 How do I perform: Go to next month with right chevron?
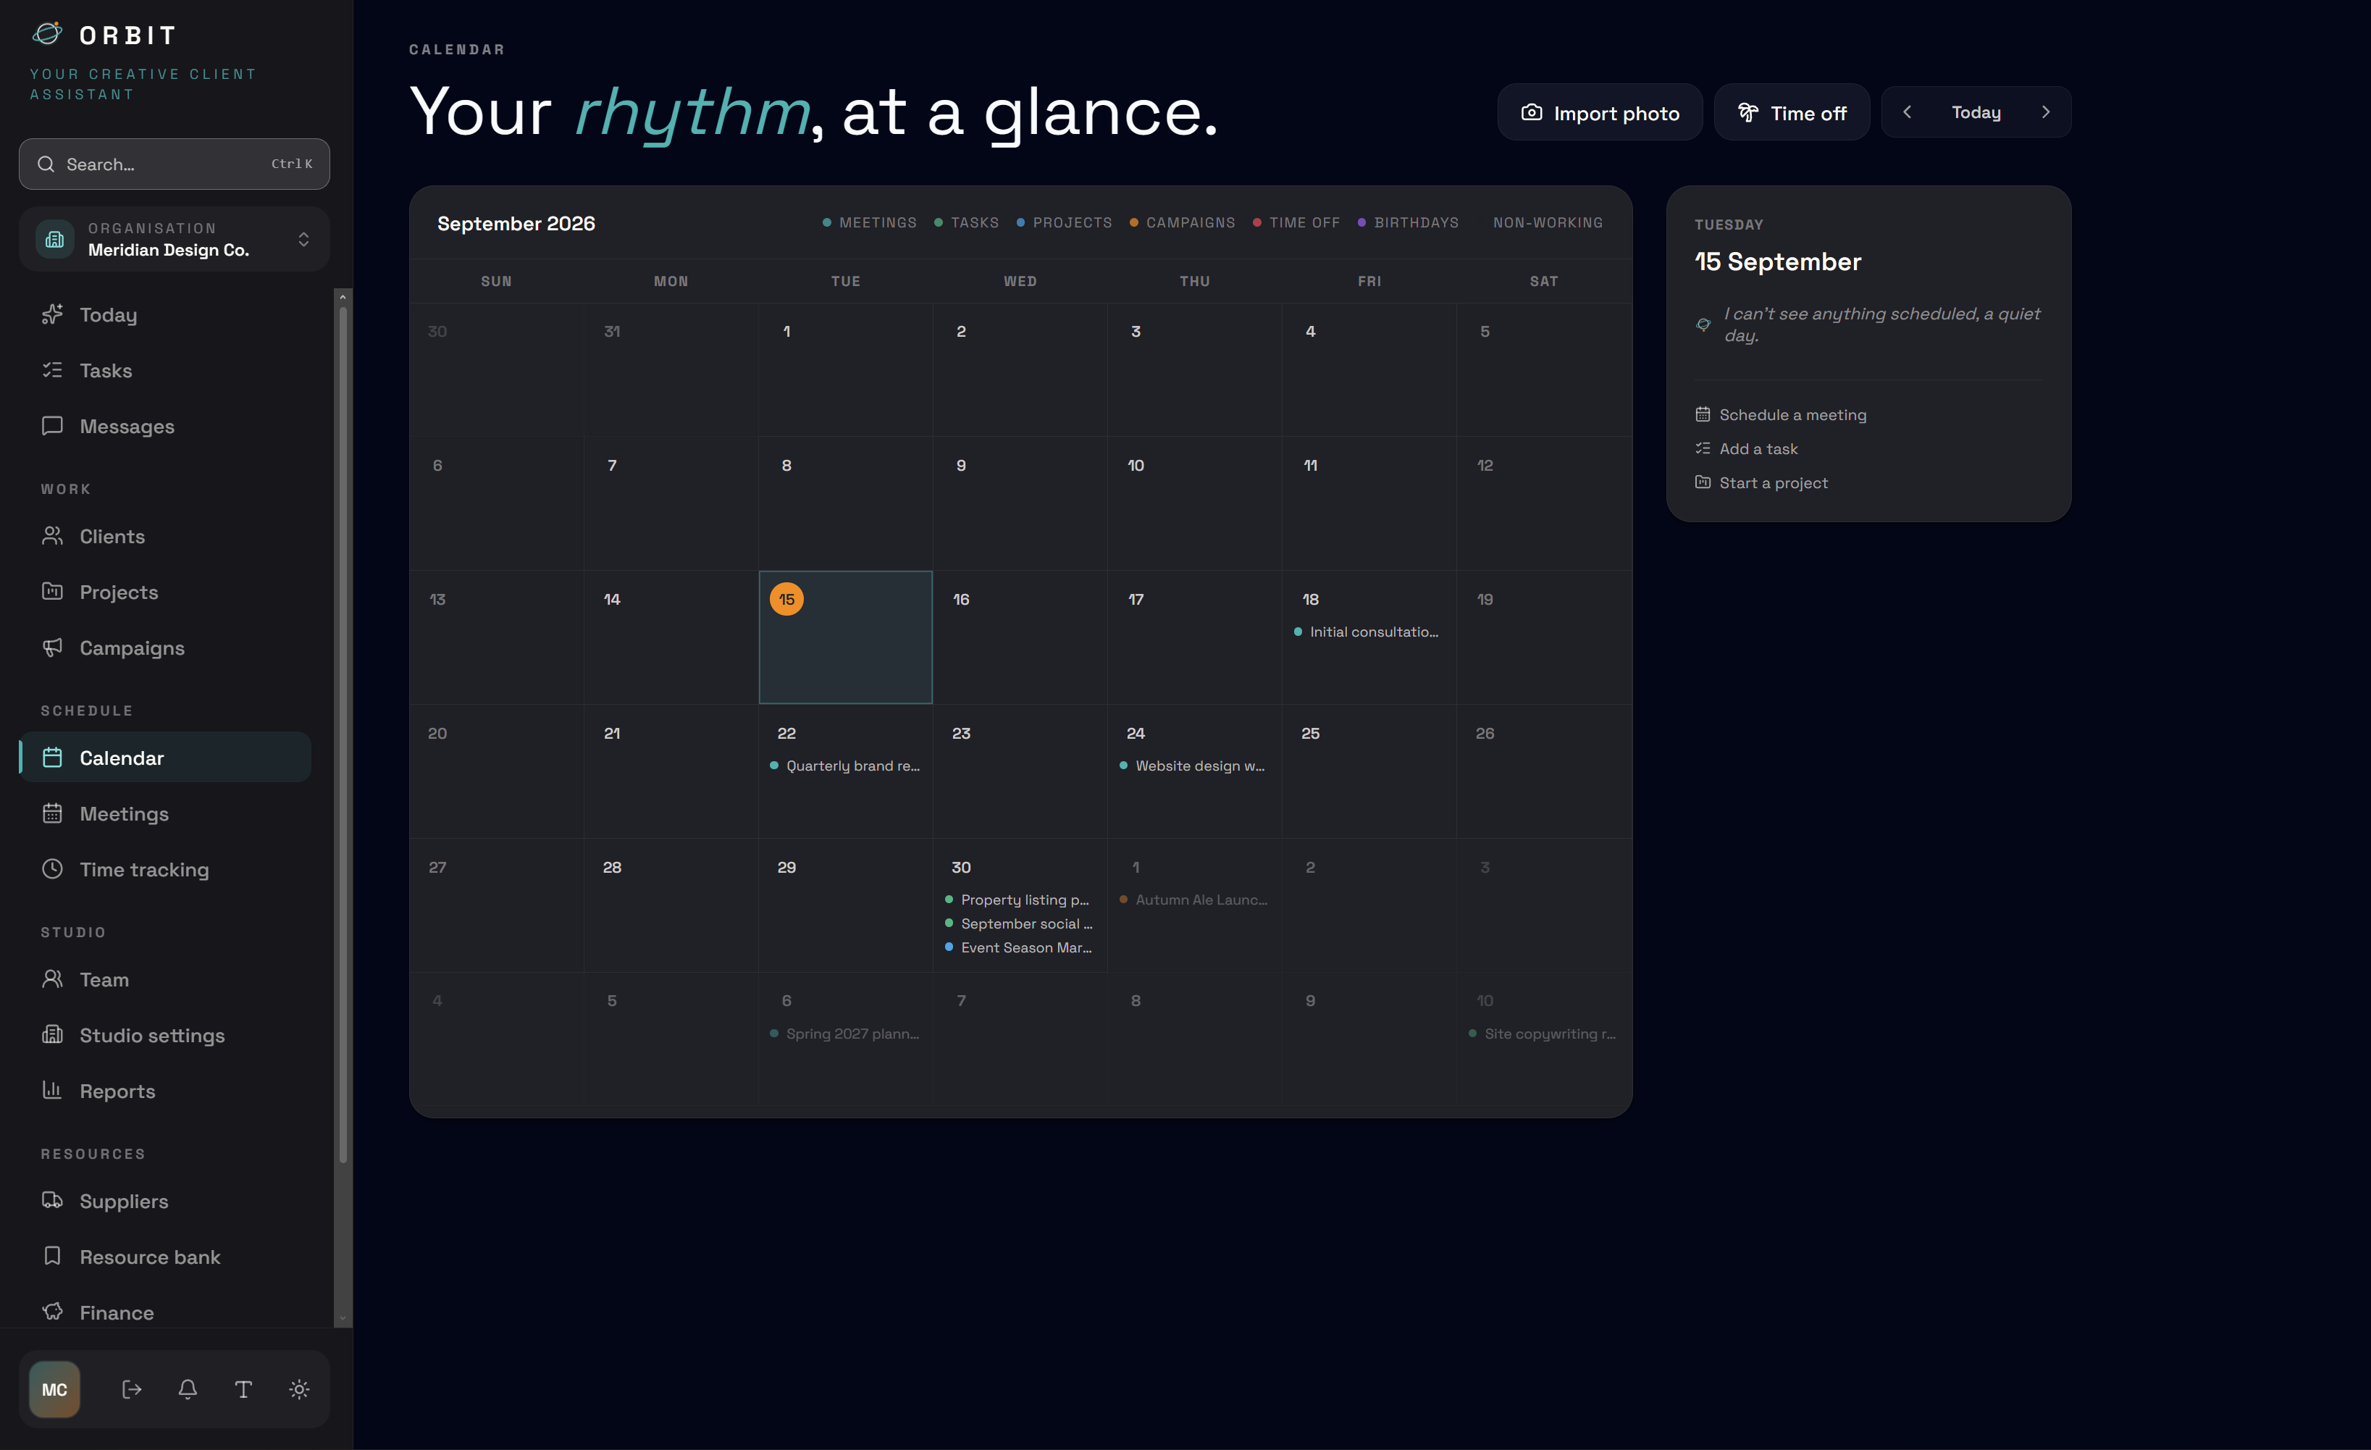tap(2046, 112)
